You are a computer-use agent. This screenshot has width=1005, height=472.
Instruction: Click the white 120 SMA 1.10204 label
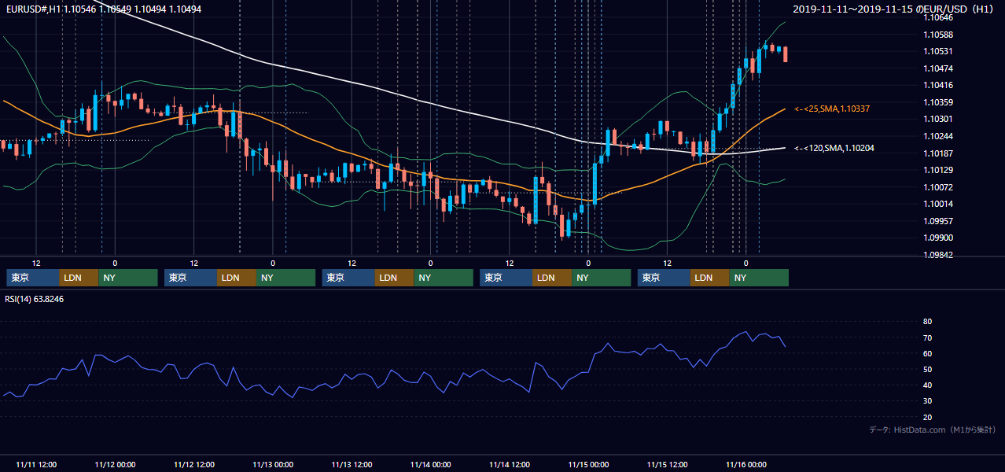(834, 148)
